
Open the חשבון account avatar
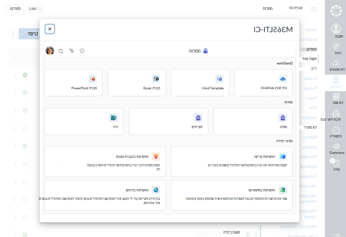coord(336,29)
